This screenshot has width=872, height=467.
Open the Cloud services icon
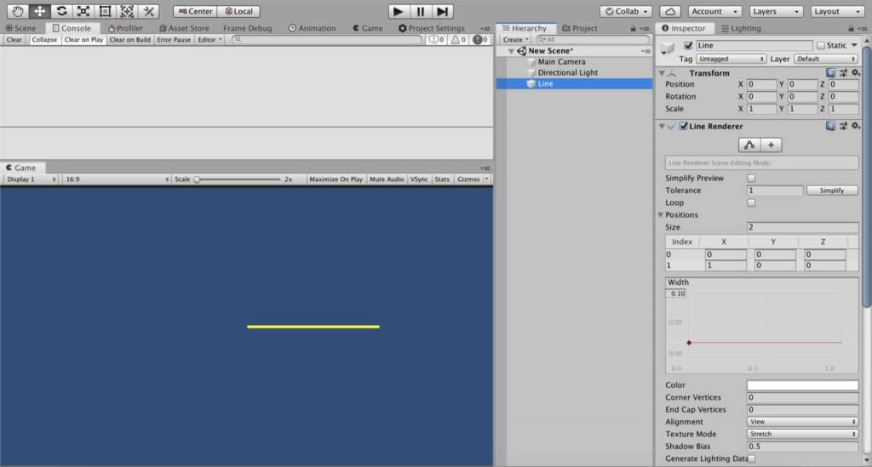(x=670, y=11)
